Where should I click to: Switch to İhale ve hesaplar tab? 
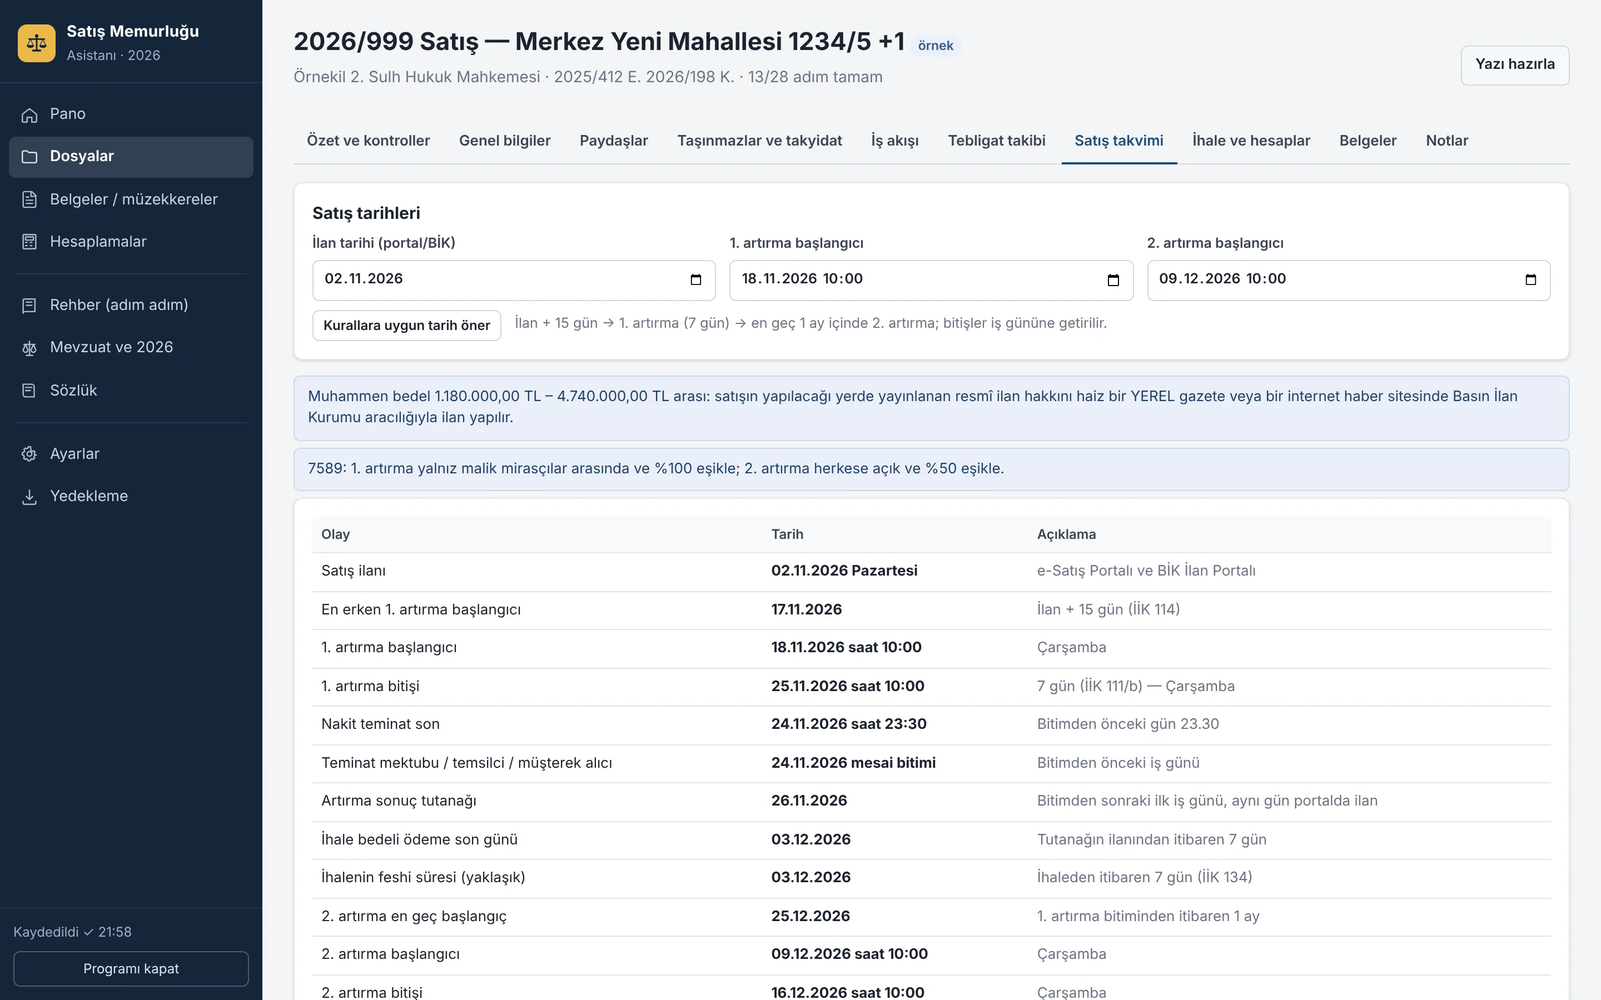tap(1251, 140)
